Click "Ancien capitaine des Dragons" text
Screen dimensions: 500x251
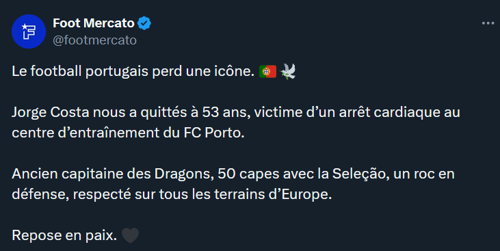[113, 174]
